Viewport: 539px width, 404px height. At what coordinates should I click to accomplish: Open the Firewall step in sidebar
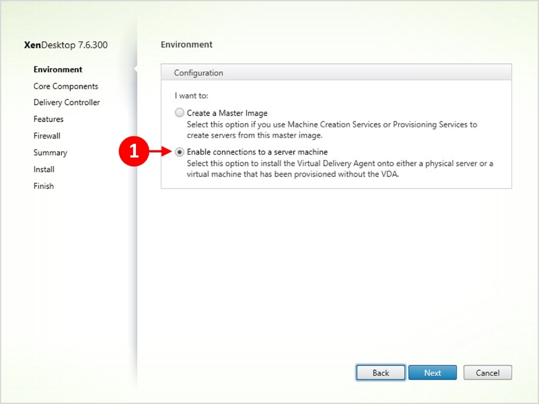[x=47, y=136]
